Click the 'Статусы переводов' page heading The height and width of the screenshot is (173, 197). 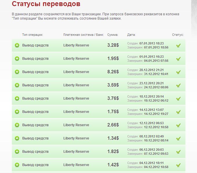pos(46,4)
